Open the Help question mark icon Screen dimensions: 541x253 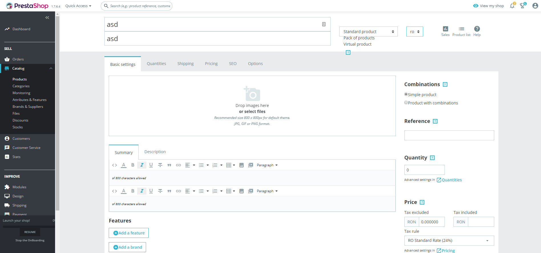tap(477, 29)
